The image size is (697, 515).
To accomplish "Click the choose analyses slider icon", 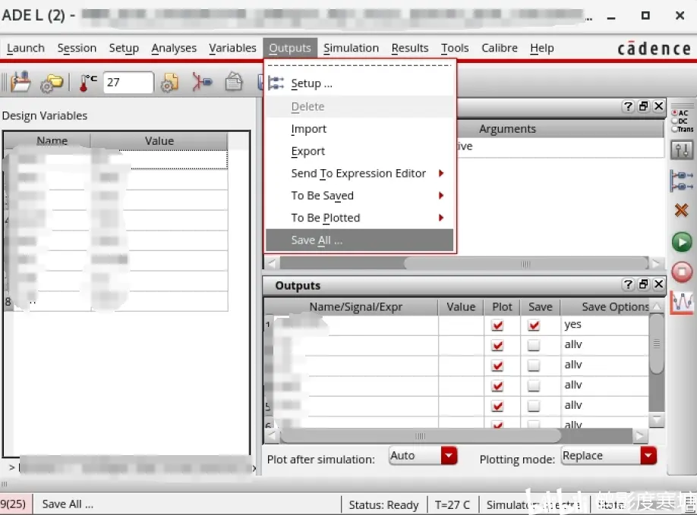I will (682, 149).
